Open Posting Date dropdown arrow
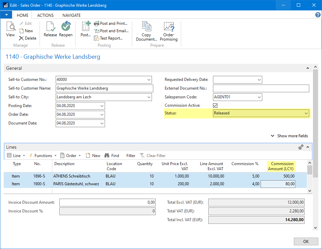The width and height of the screenshot is (322, 249). click(102, 106)
